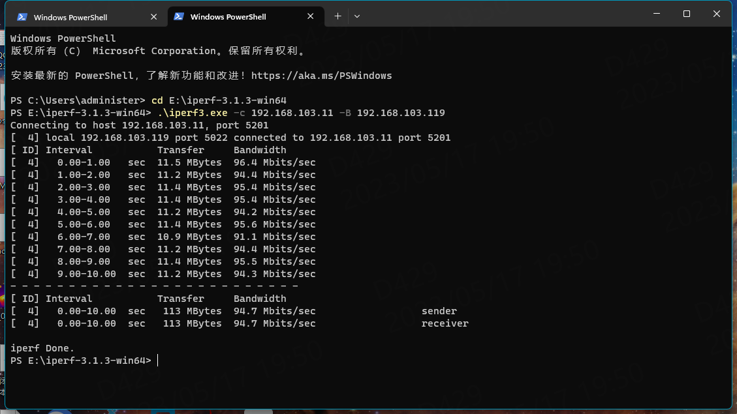Click the 10.9 MBytes transfer value
The width and height of the screenshot is (737, 414).
pos(189,237)
